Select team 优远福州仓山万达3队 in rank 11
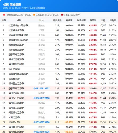The height and width of the screenshot is (133, 118). coord(18,74)
